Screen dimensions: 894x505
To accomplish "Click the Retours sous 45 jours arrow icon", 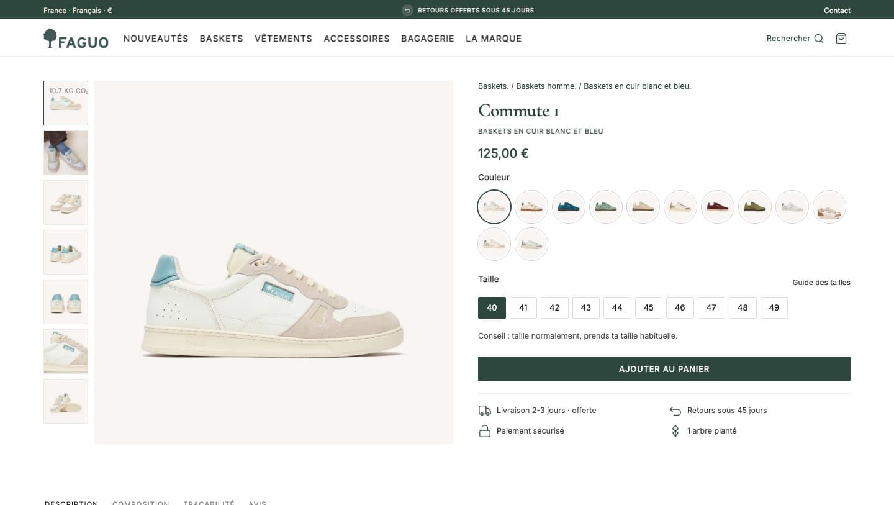I will coord(675,411).
